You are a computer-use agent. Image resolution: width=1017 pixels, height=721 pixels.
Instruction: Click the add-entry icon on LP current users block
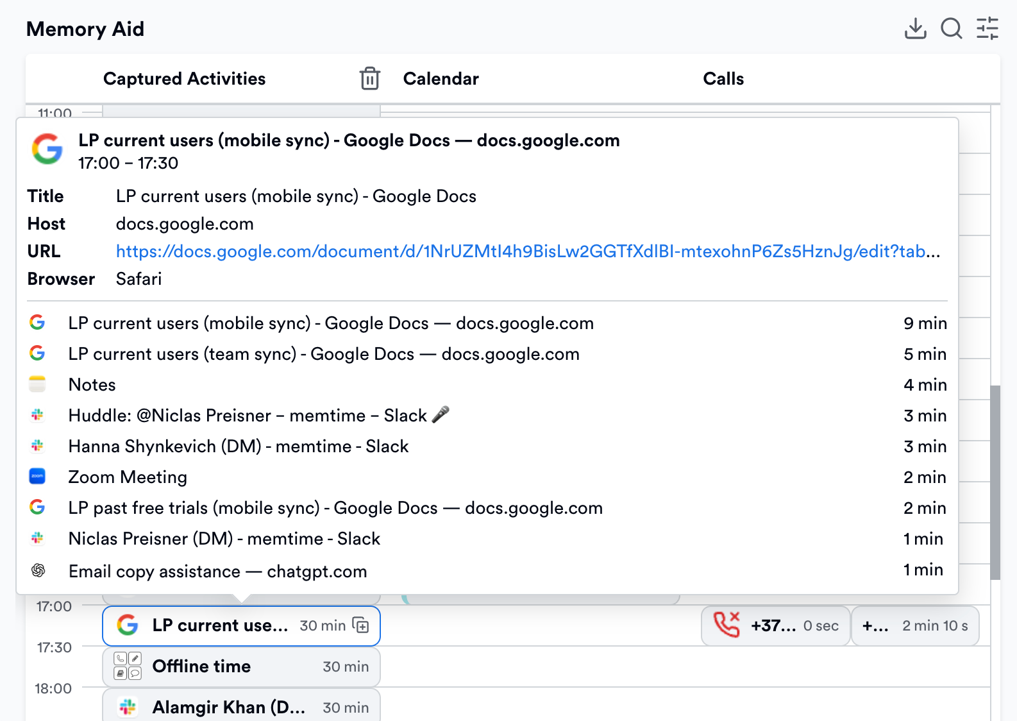point(361,625)
